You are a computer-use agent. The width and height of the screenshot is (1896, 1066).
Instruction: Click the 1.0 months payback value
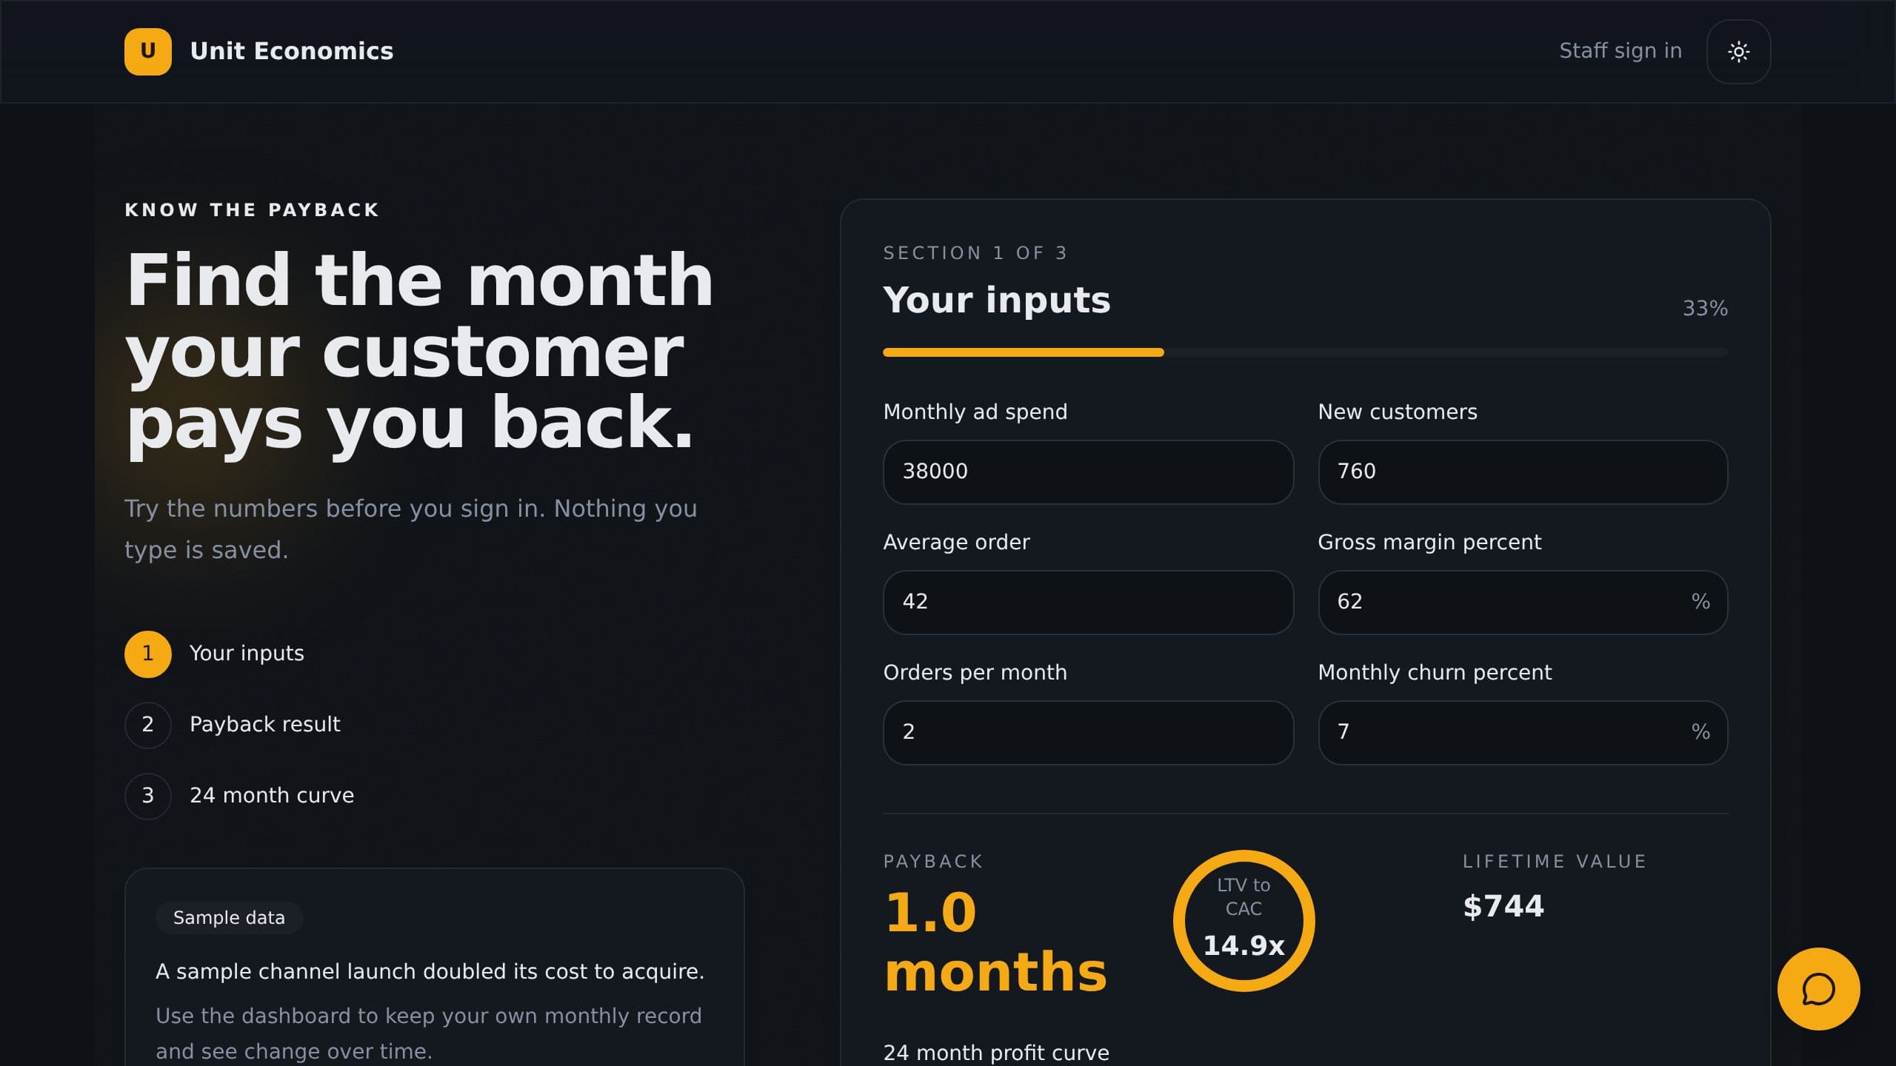click(995, 942)
